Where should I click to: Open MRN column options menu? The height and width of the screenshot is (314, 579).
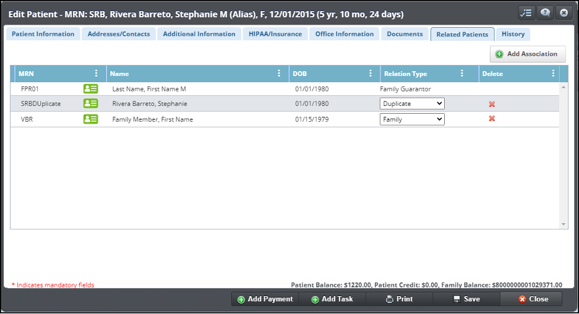point(96,74)
